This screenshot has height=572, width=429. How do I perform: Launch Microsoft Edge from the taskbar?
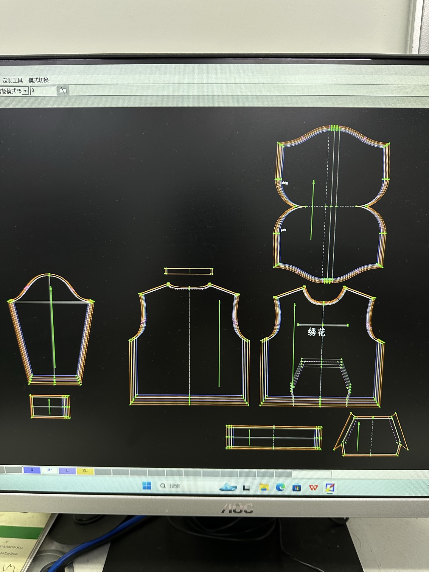point(280,487)
